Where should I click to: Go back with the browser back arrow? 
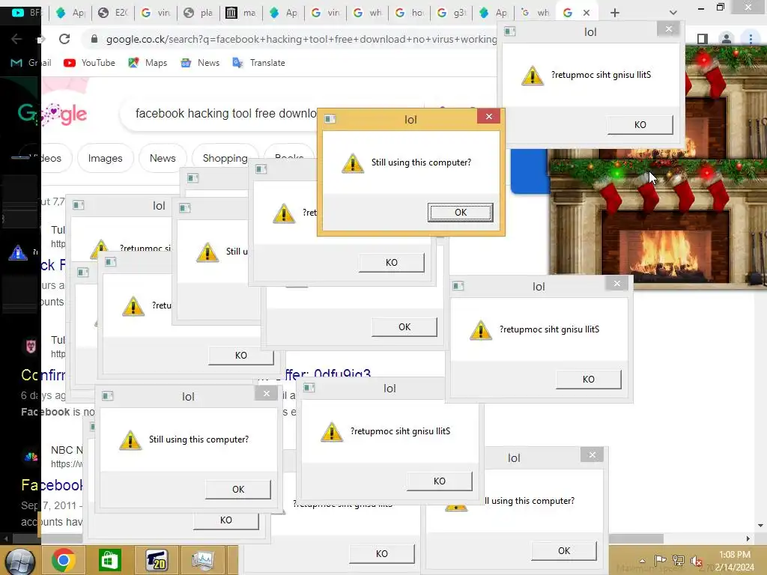[16, 39]
